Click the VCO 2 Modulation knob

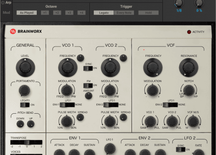click(x=110, y=90)
